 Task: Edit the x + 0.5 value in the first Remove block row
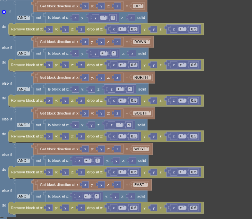(134, 29)
